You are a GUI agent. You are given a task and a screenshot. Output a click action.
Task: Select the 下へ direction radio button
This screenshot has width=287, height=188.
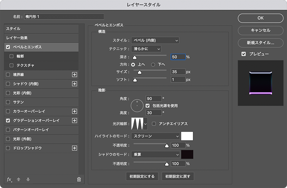[153, 64]
